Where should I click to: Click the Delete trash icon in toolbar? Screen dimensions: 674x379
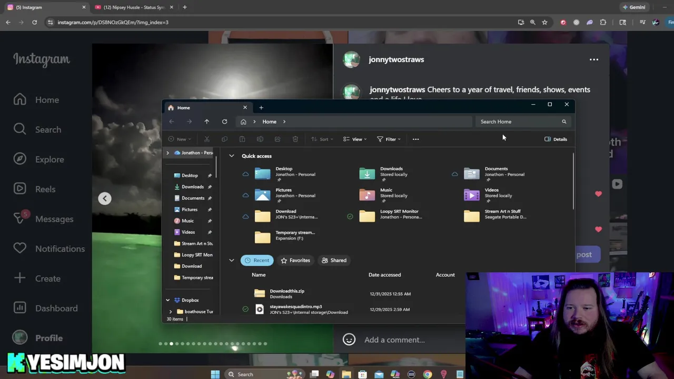295,139
